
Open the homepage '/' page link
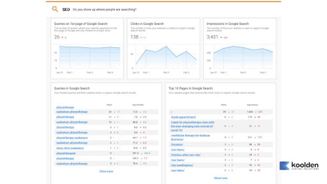171,112
